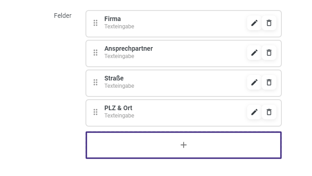Select the Straße row drag handle
The height and width of the screenshot is (176, 312).
[95, 82]
